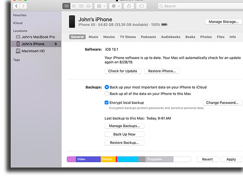243x177 pixels.
Task: Click the Revert button
Action: click(x=208, y=159)
